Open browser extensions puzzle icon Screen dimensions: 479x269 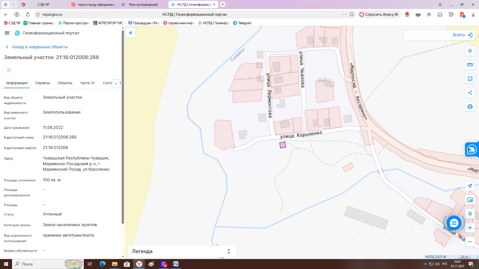point(440,15)
